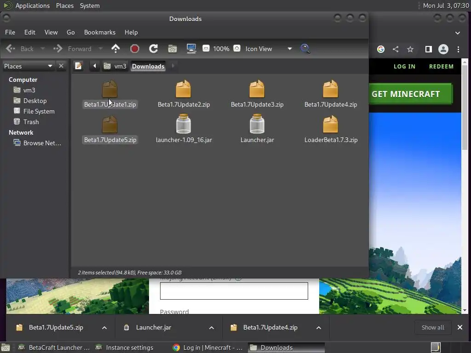Click Show all downloads
The image size is (471, 353).
pos(432,327)
